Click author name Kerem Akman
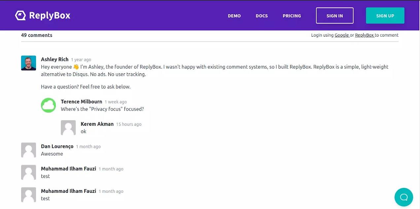The image size is (420, 209). pos(97,124)
